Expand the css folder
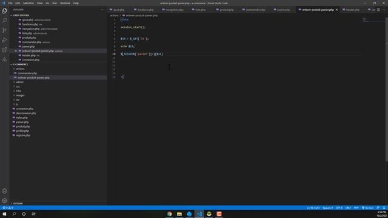388x218 pixels. 18,87
